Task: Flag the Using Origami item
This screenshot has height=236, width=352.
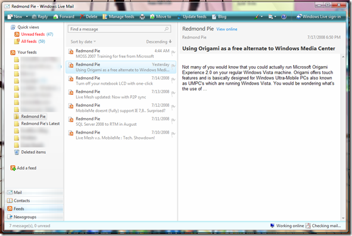Action: click(173, 67)
